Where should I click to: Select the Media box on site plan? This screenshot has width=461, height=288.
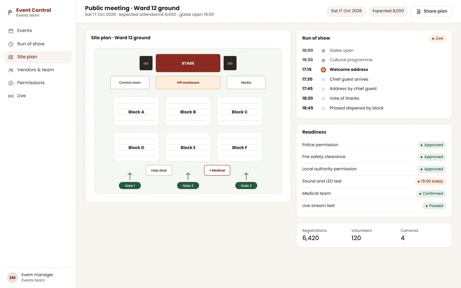pyautogui.click(x=246, y=82)
